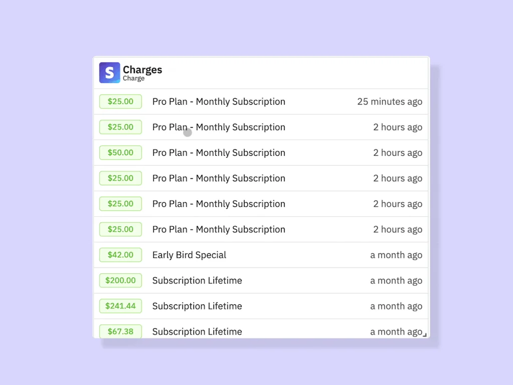Click the Charges widget title
This screenshot has width=513, height=385.
tap(142, 70)
